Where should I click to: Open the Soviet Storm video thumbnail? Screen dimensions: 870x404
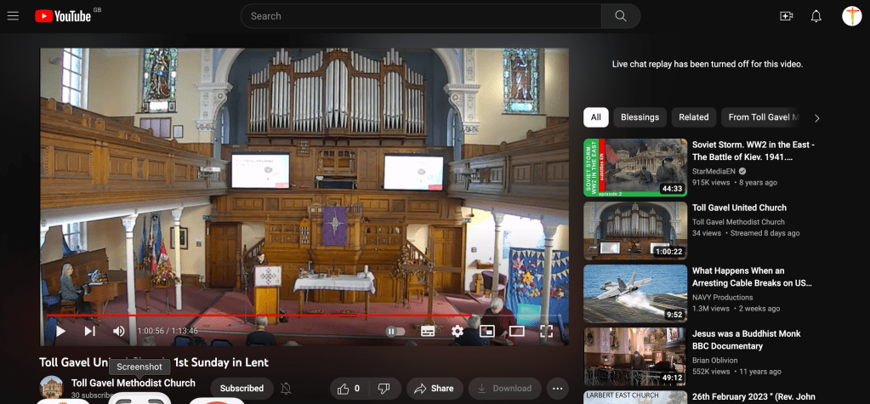pos(634,168)
